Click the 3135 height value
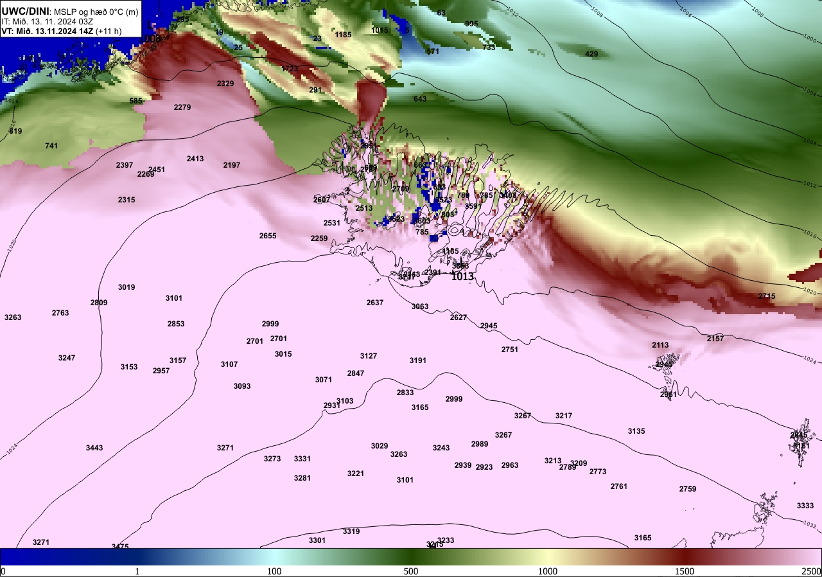The image size is (822, 577). [636, 431]
